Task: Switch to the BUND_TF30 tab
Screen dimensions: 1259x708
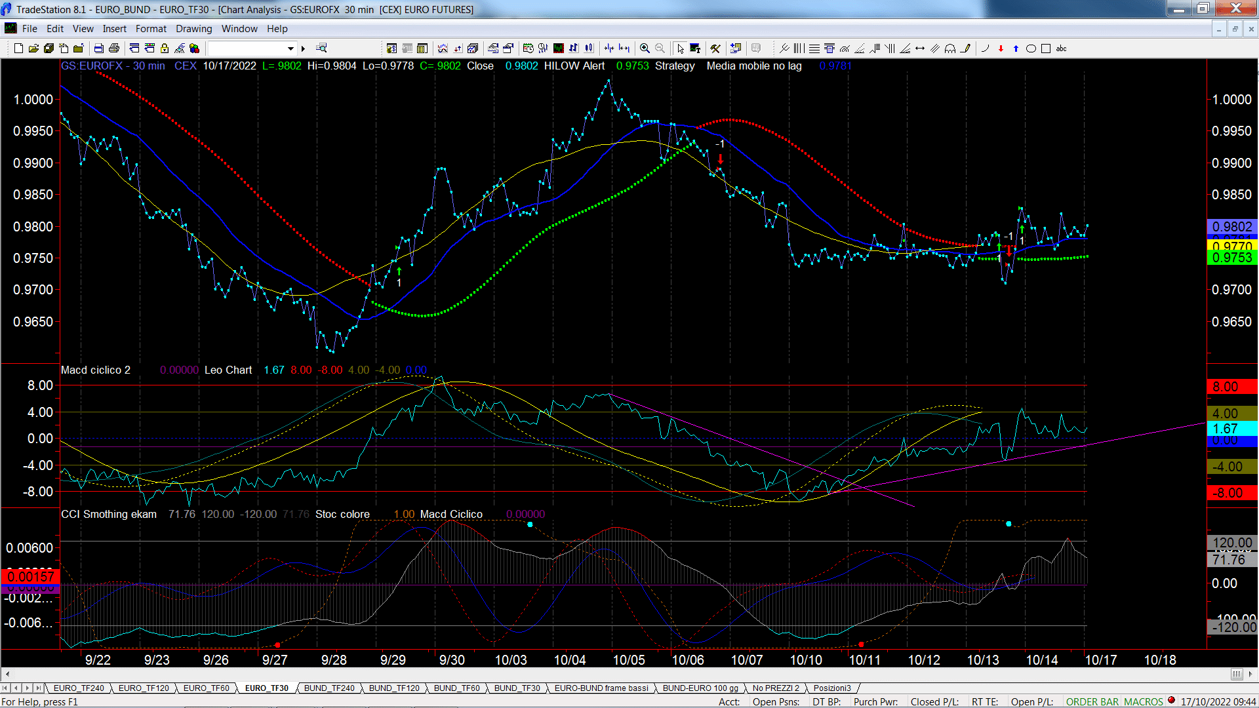Action: click(x=517, y=688)
